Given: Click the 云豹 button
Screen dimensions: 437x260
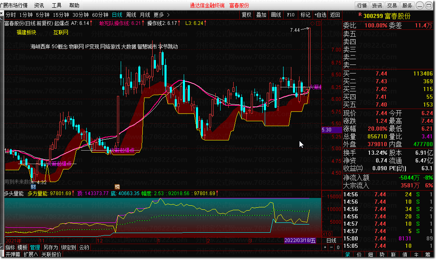Looking at the screenshot, I should pos(84,247).
